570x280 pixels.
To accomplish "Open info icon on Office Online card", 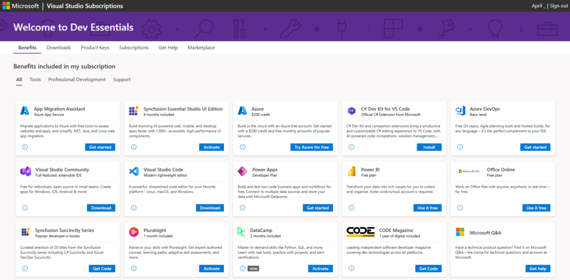I will (460, 208).
